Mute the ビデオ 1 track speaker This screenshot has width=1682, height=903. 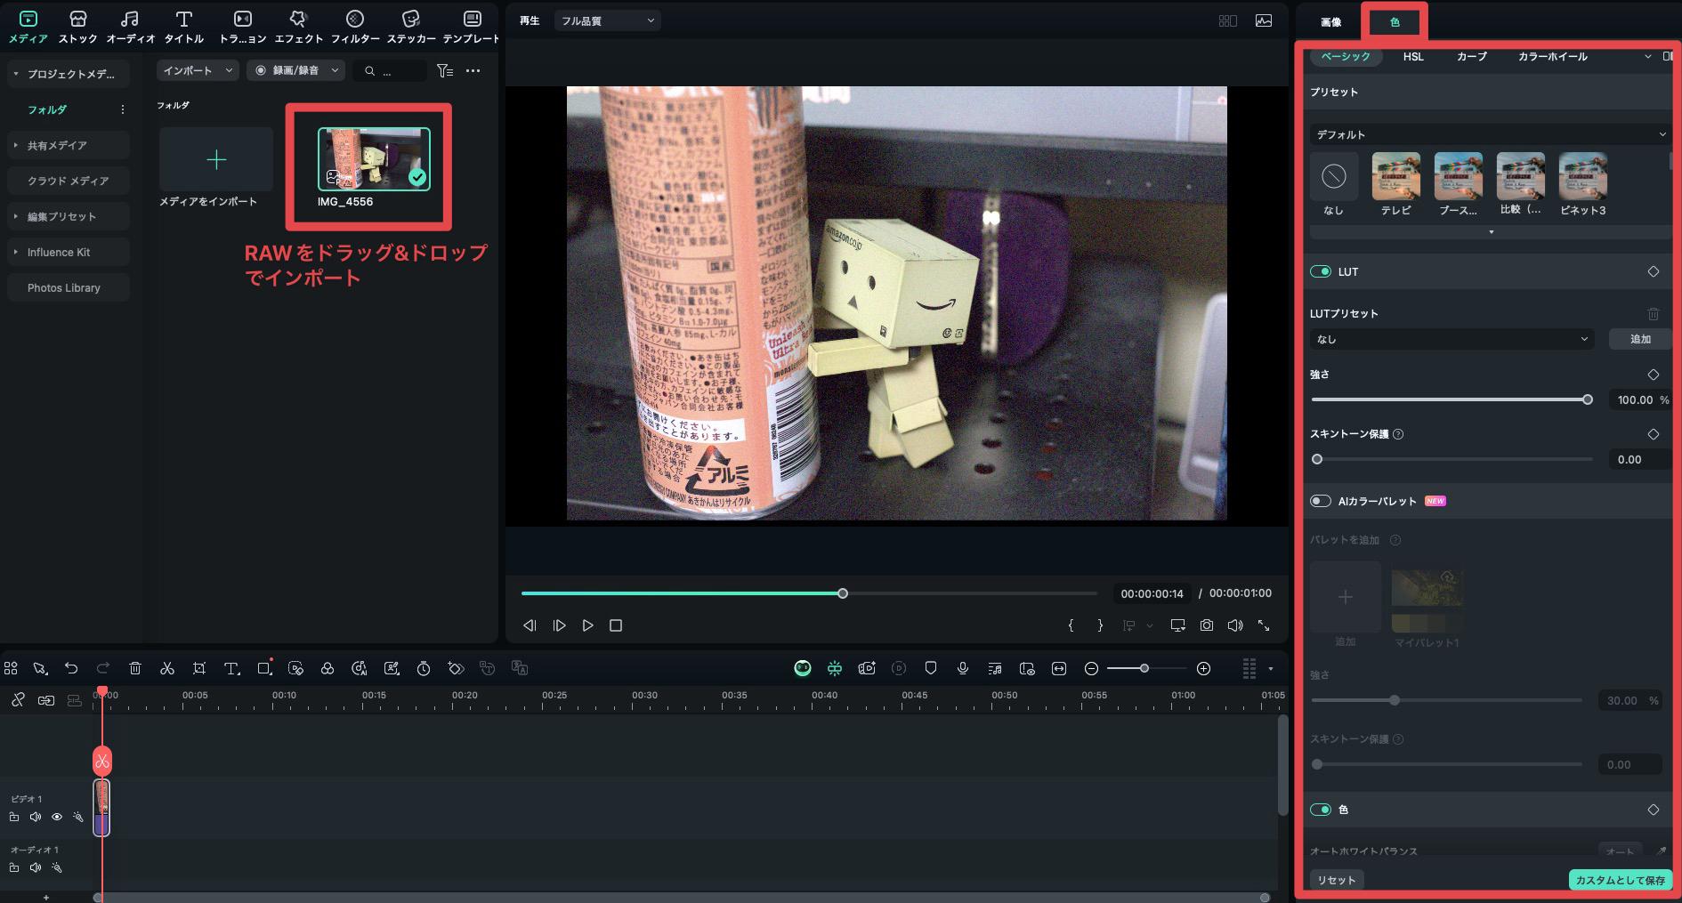pos(36,817)
